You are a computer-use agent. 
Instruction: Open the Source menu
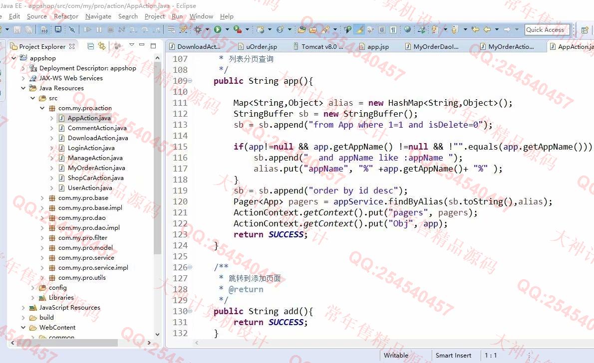coord(37,16)
